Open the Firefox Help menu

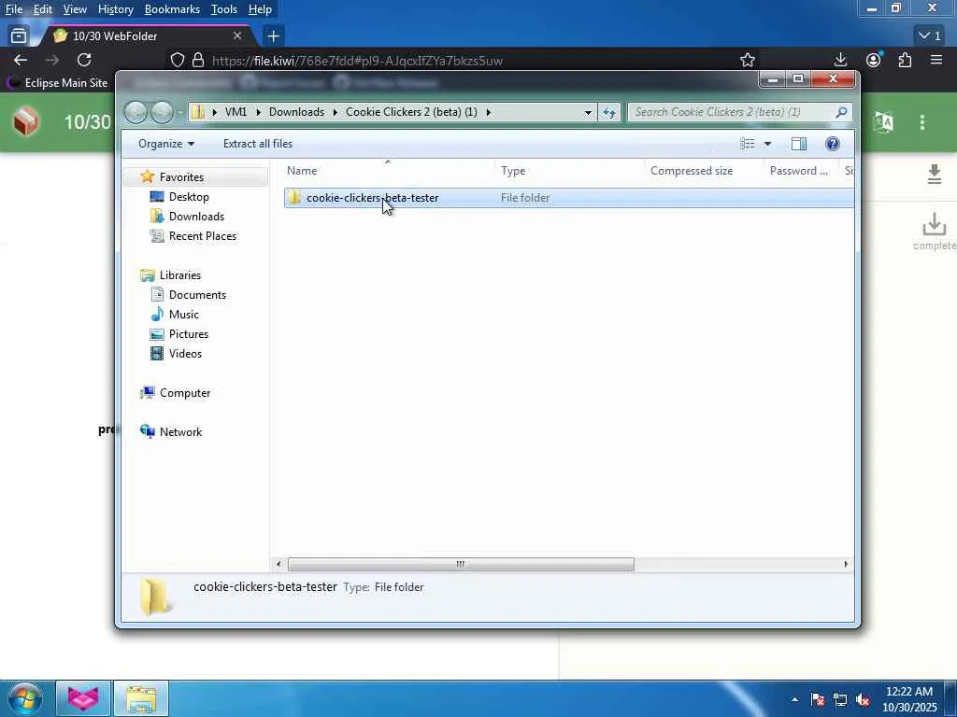[260, 9]
